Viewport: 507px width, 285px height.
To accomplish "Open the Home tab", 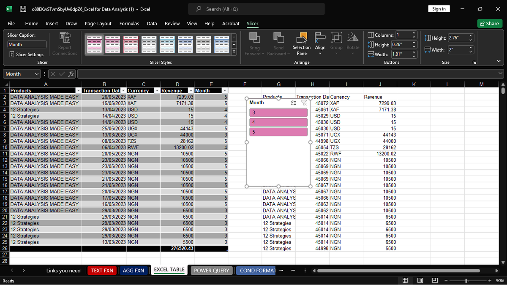I will tap(32, 24).
